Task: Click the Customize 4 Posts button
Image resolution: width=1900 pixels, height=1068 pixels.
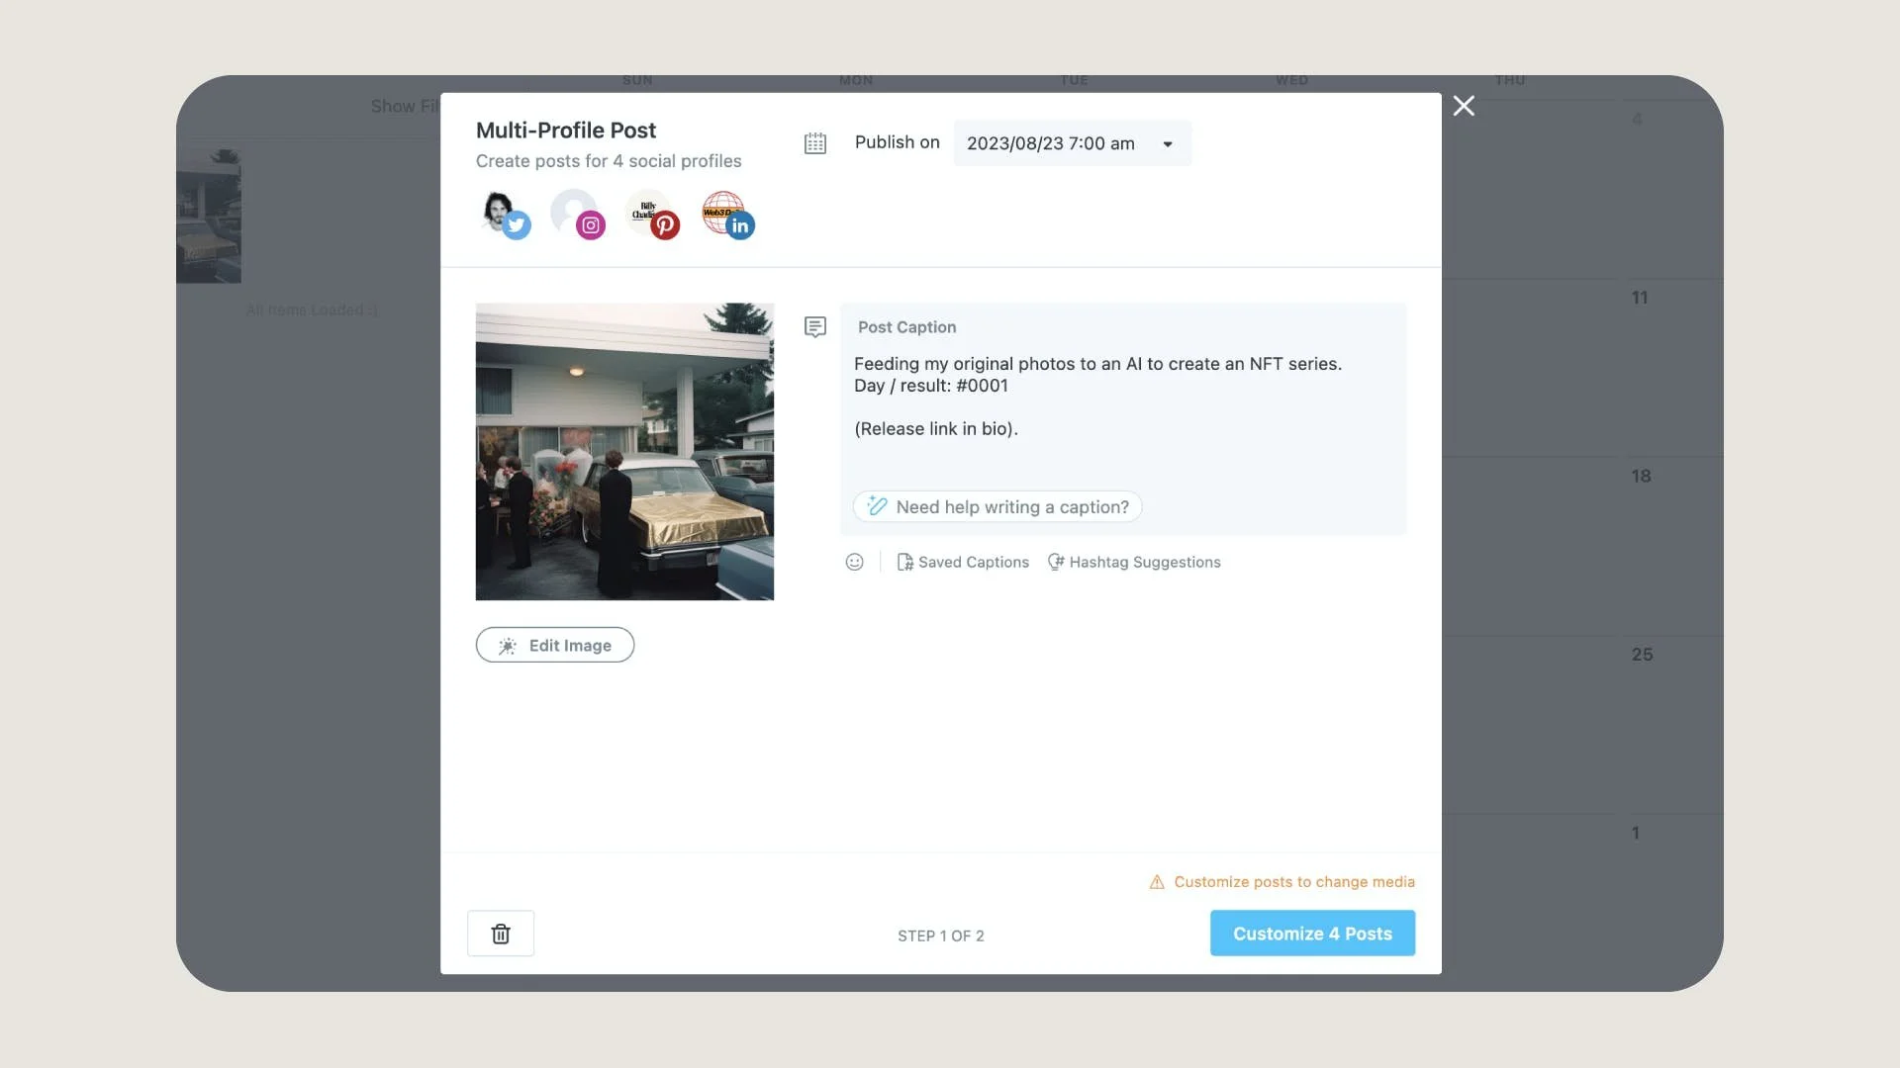Action: [1311, 933]
